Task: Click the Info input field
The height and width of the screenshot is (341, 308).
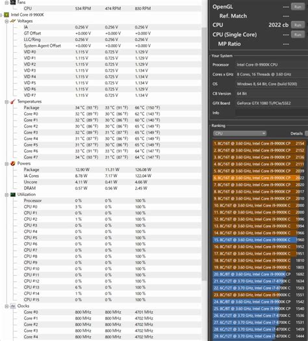Action: pyautogui.click(x=272, y=113)
